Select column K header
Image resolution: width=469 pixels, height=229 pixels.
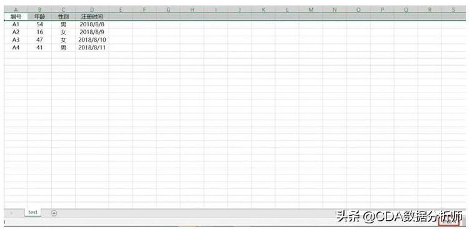pos(263,9)
